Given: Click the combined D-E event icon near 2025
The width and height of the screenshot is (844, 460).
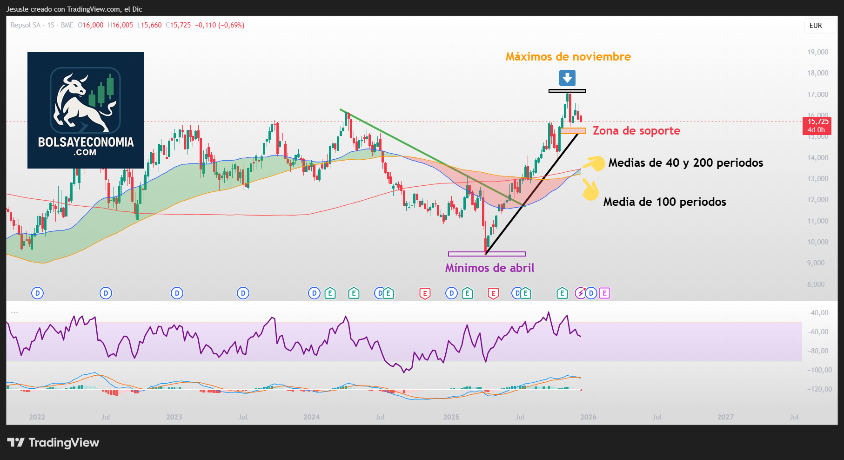Looking at the screenshot, I should [521, 293].
